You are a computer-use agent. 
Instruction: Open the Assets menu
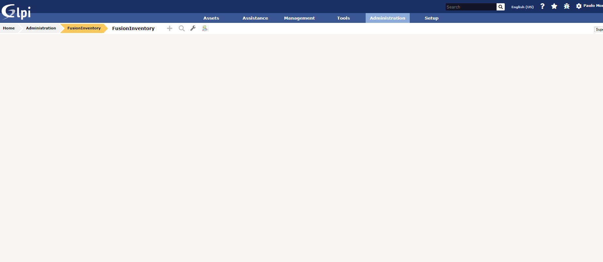pos(211,18)
